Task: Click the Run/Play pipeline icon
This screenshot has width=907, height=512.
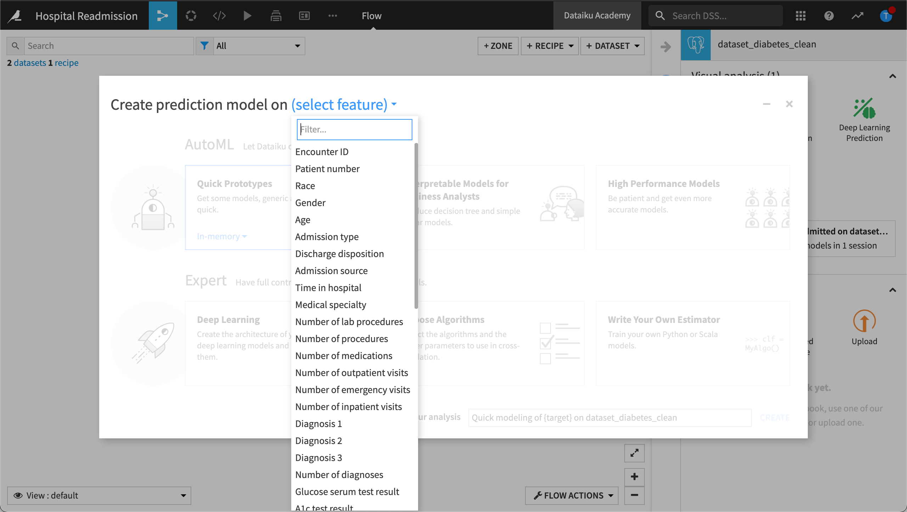Action: tap(247, 15)
